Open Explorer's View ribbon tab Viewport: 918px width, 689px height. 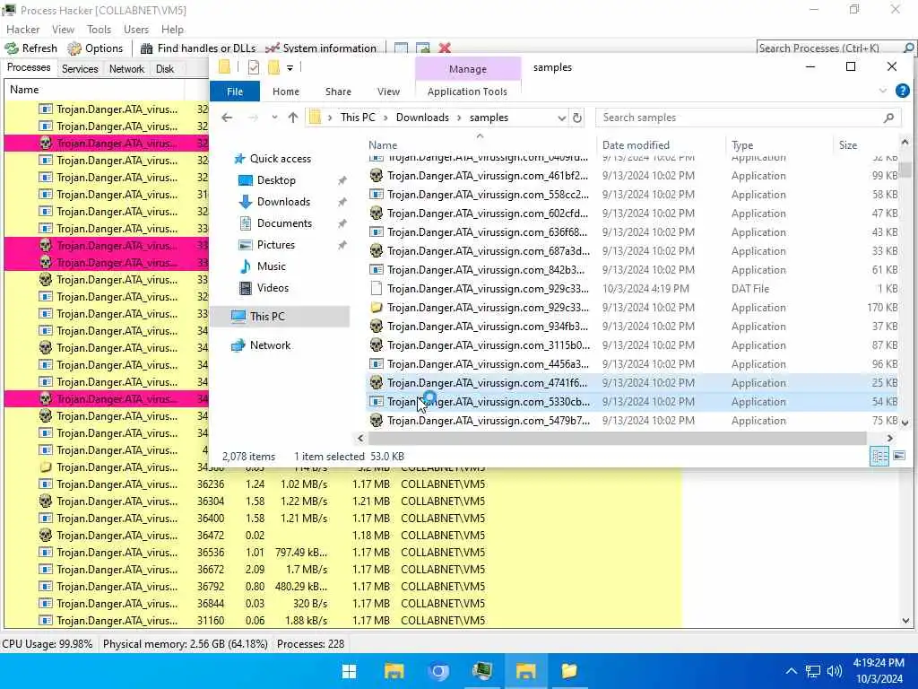coord(388,92)
